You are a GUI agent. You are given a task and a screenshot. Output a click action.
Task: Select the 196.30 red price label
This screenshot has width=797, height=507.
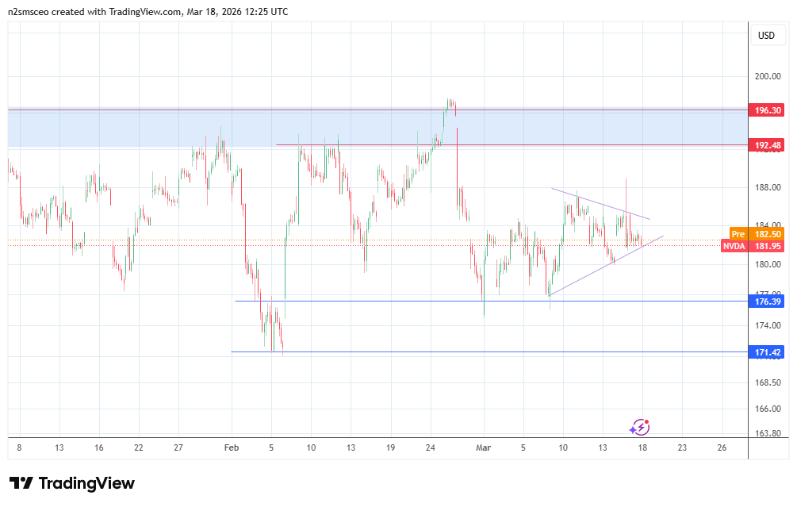[766, 110]
